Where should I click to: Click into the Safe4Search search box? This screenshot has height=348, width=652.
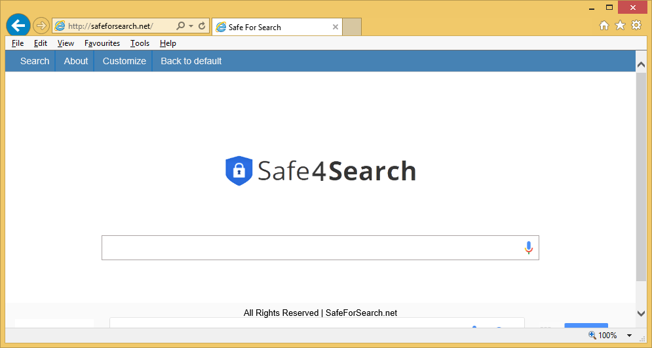pyautogui.click(x=311, y=248)
